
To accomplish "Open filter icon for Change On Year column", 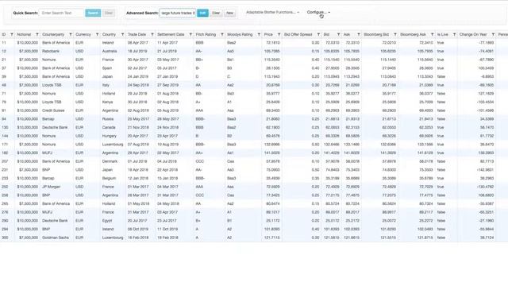I will tap(493, 34).
